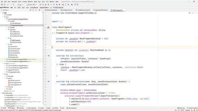Image resolution: width=198 pixels, height=111 pixels.
Task: Expand the util package
Action: (x=7, y=44)
